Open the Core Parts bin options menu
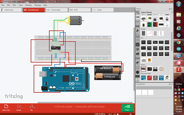184x115 pixels. tap(172, 12)
